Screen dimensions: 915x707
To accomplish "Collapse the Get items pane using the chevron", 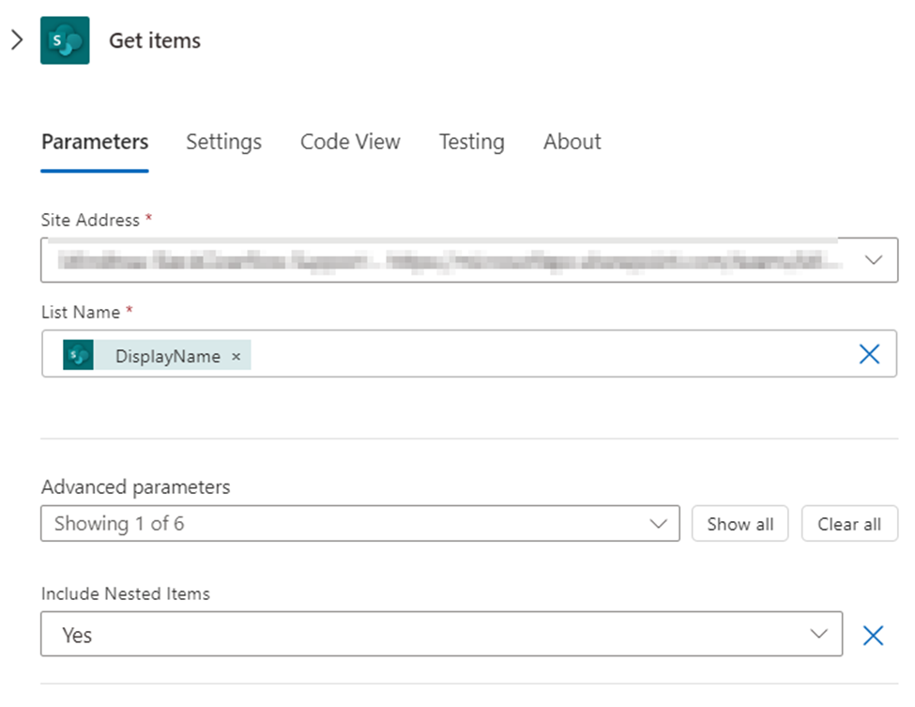I will (x=17, y=40).
